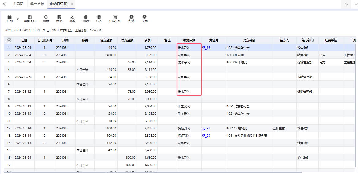
Task: Open the table column settings gear
Action: click(9, 40)
